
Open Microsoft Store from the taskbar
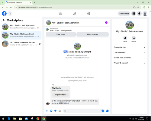pyautogui.click(x=20, y=119)
